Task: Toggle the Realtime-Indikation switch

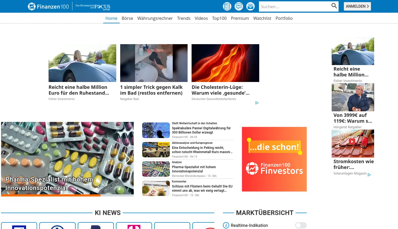Action: point(301,225)
